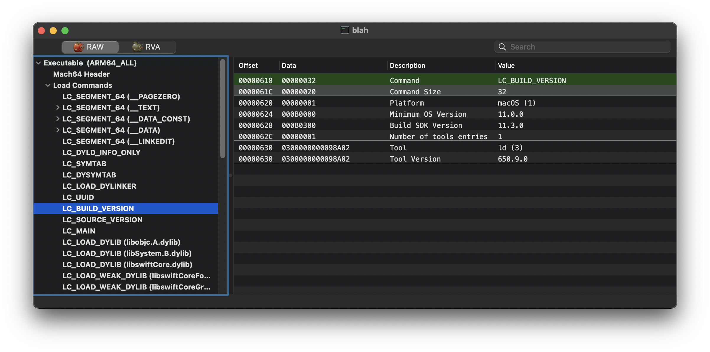The image size is (710, 352).
Task: Collapse the Load Commands node
Action: click(48, 85)
